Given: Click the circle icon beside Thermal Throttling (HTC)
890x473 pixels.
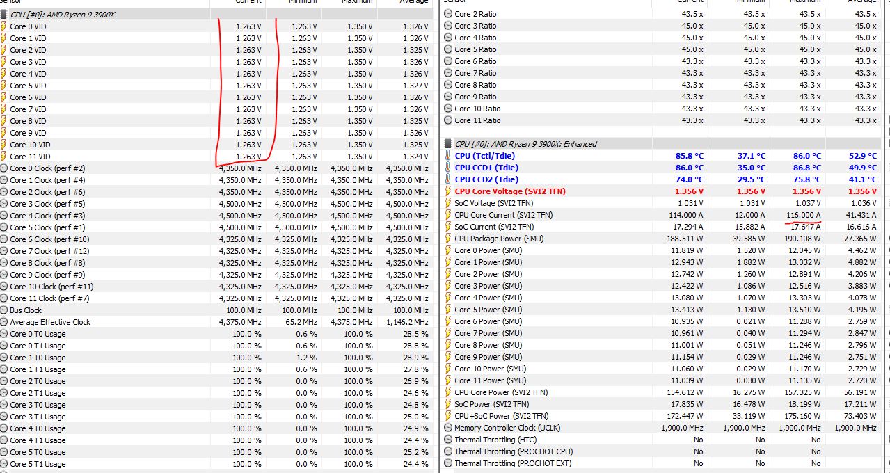Looking at the screenshot, I should click(448, 440).
